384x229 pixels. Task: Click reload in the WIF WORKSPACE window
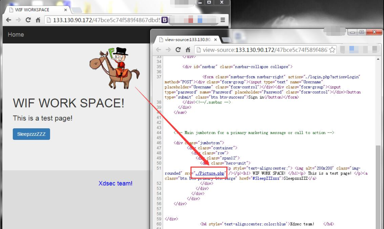[28, 20]
